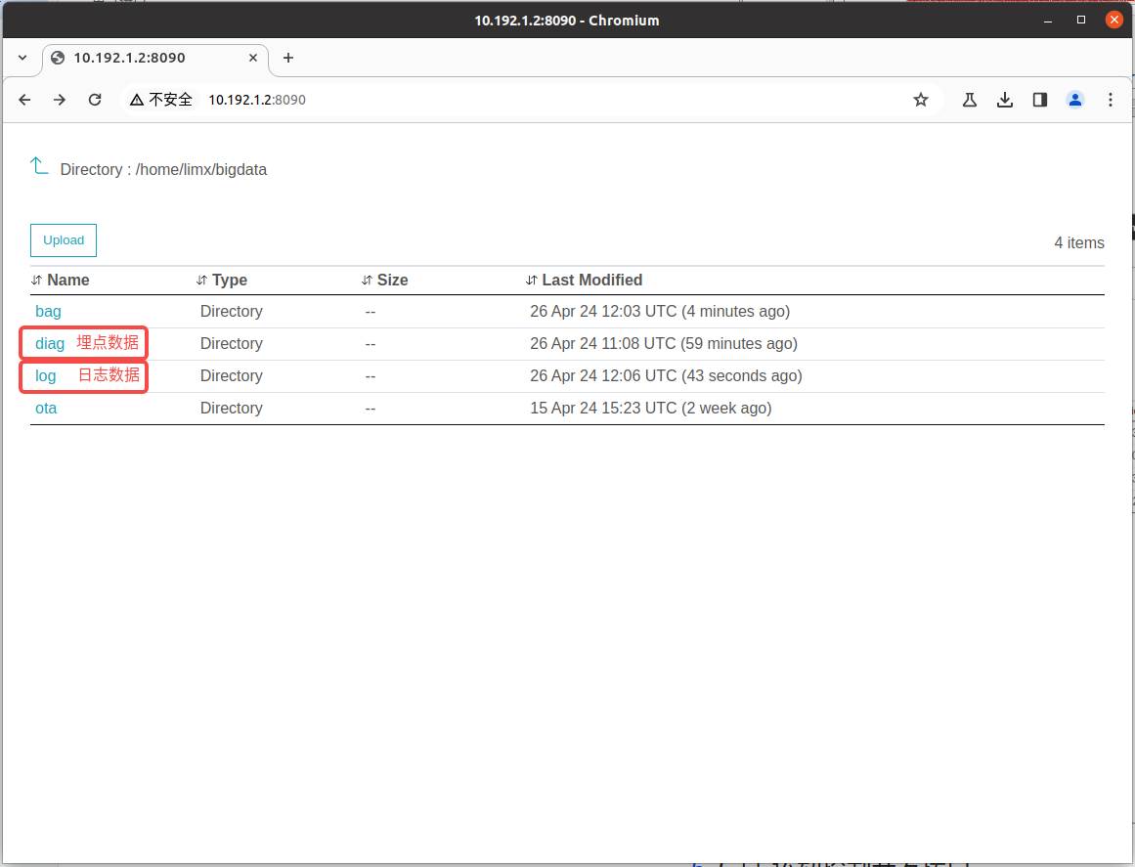The width and height of the screenshot is (1135, 867).
Task: Expand the tab search dropdown chevron
Action: coord(22,58)
